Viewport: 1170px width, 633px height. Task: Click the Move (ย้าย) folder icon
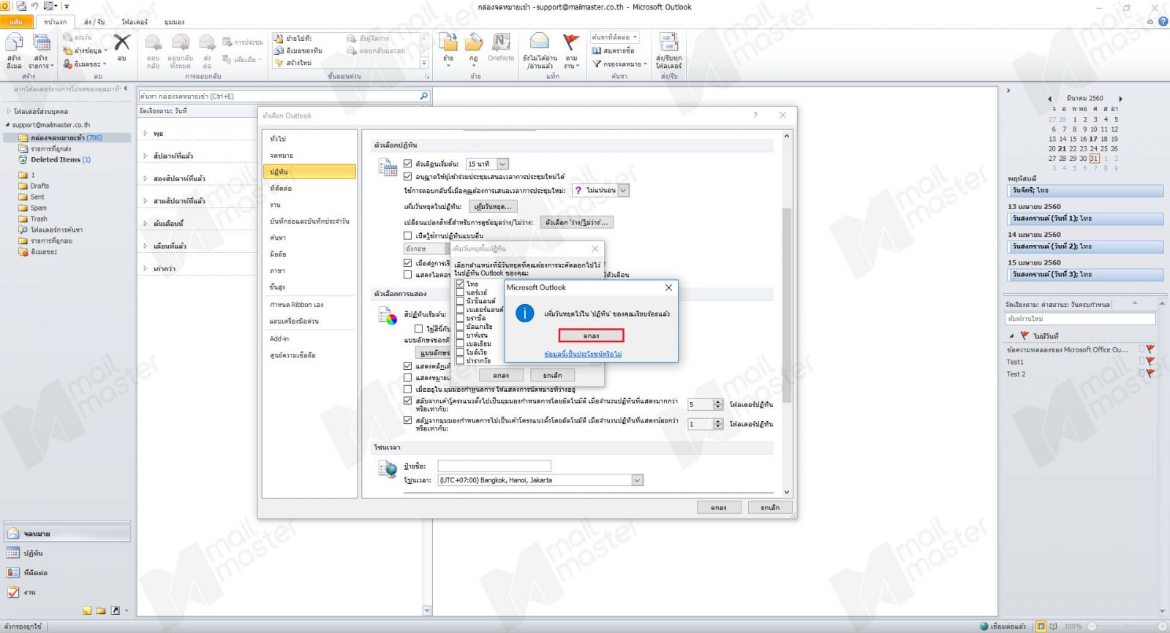(x=448, y=42)
